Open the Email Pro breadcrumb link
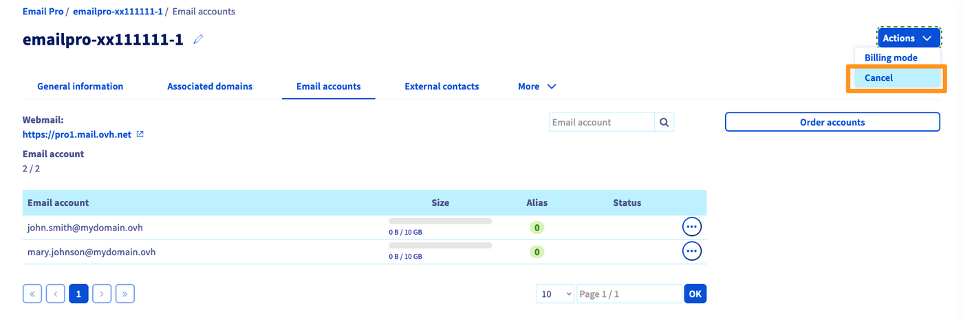The width and height of the screenshot is (963, 321). click(x=43, y=12)
